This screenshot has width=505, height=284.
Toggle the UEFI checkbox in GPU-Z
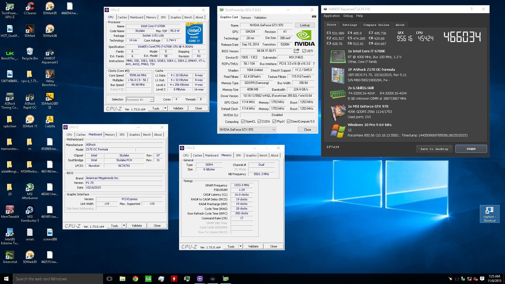tap(304, 51)
